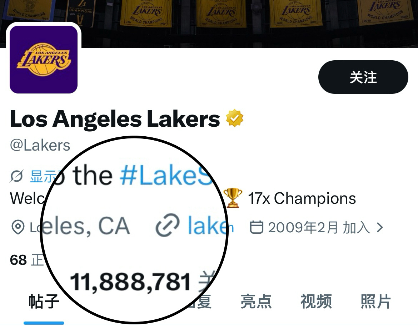Click the gold verified badge
The image size is (418, 334).
pos(235,118)
